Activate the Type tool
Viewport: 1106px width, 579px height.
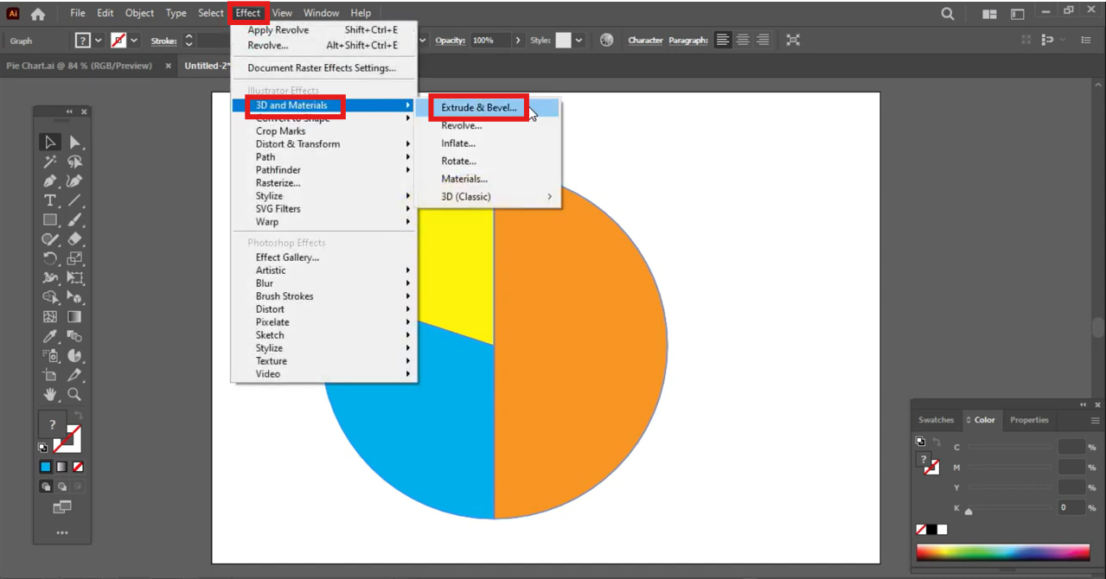click(50, 200)
